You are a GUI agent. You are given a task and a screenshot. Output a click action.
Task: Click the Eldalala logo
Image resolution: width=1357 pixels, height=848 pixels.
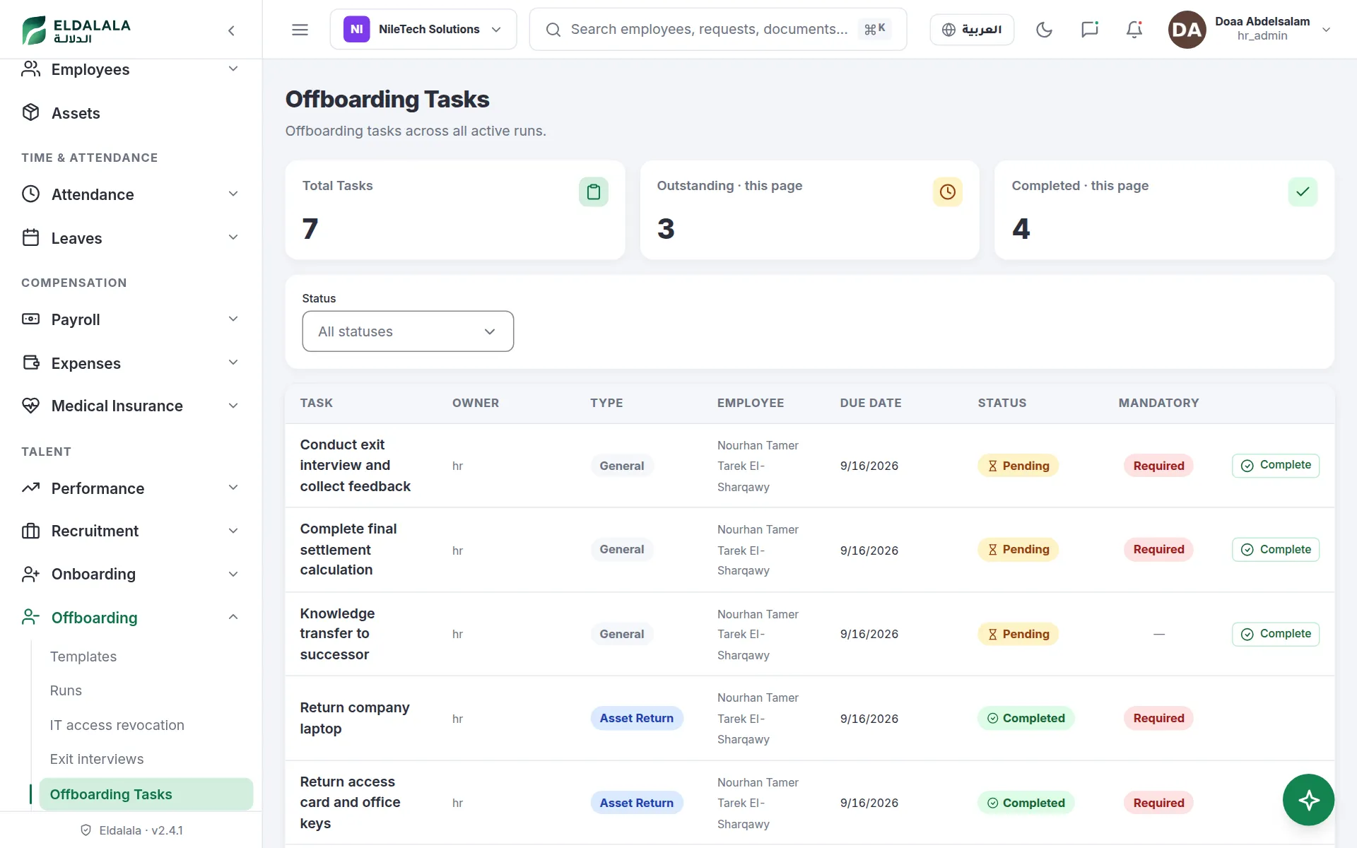[76, 30]
